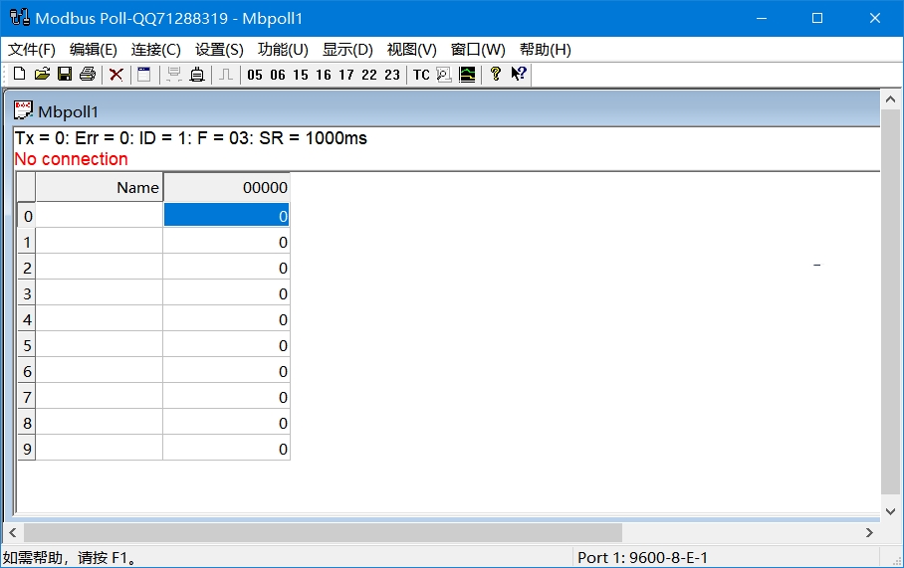
Task: Click the context help arrow icon
Action: tap(519, 74)
